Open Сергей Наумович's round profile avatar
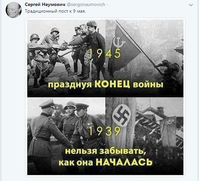Screen dimensions: 199x181 [x=14, y=10]
